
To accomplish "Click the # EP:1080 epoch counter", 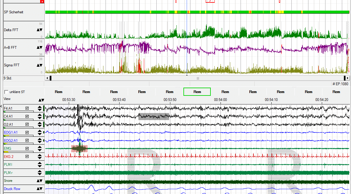I will pyautogui.click(x=340, y=84).
